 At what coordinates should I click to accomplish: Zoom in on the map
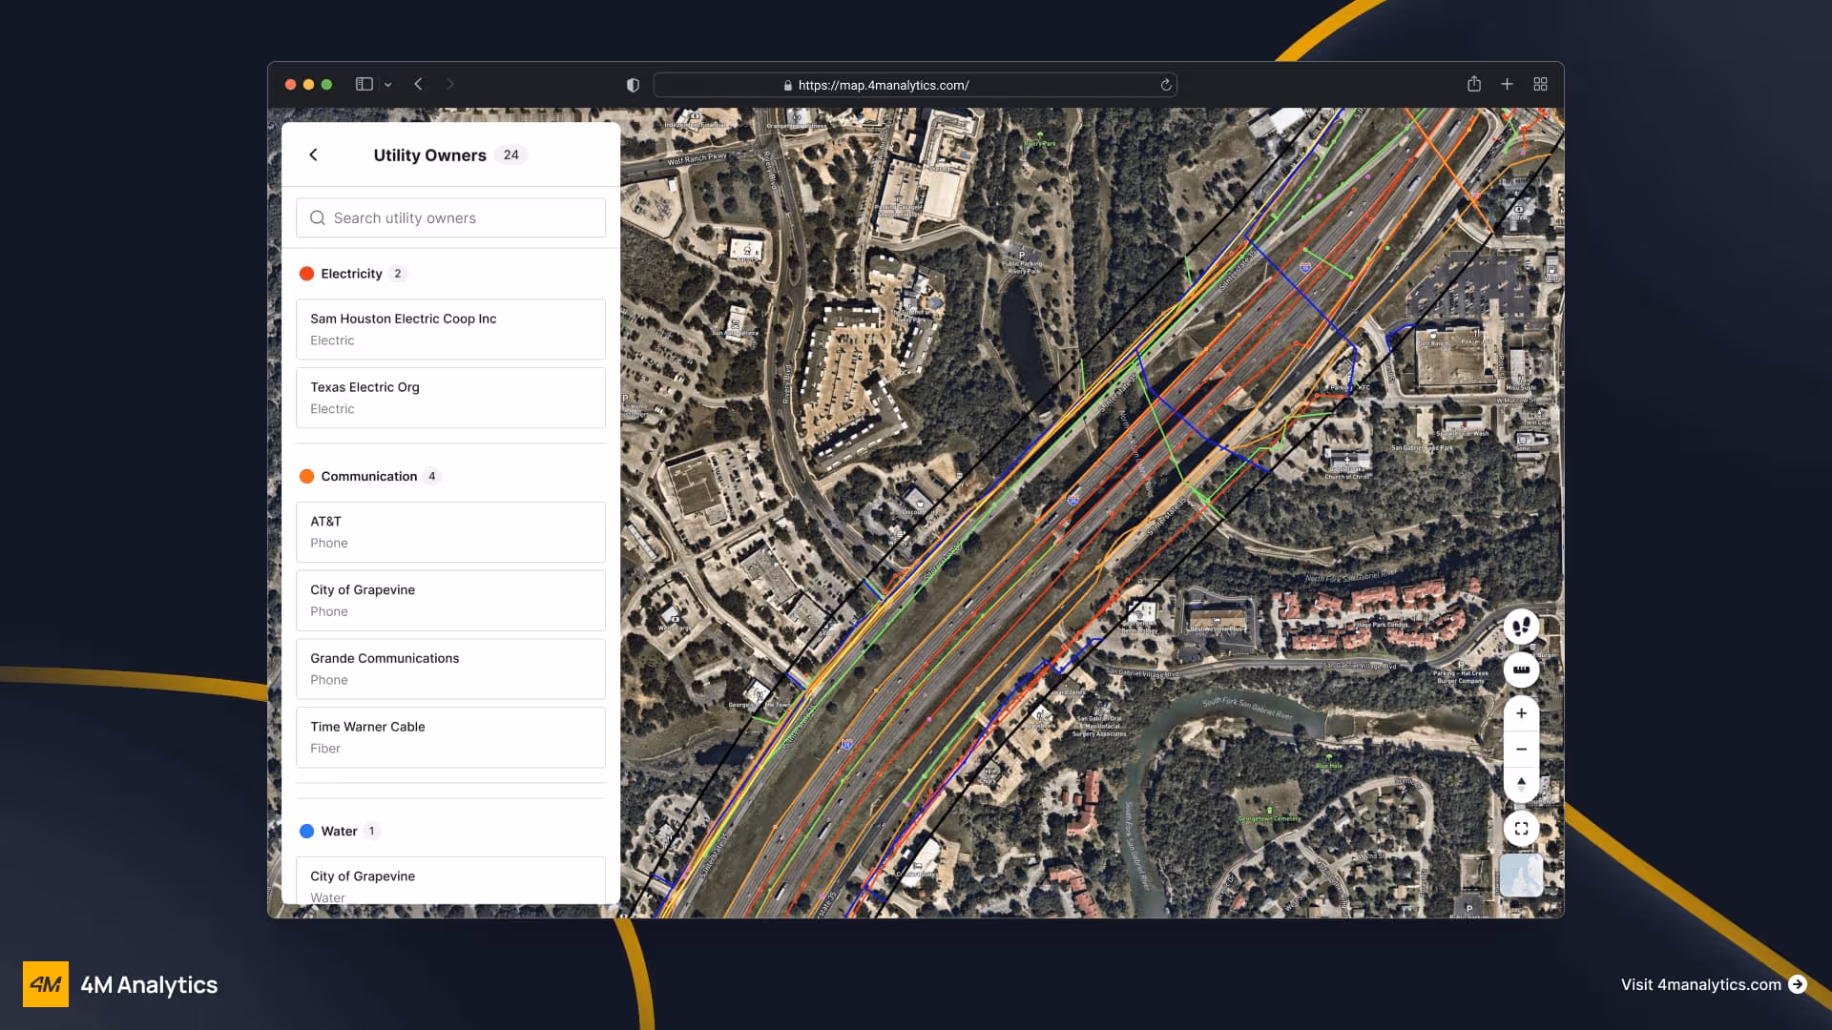point(1521,713)
